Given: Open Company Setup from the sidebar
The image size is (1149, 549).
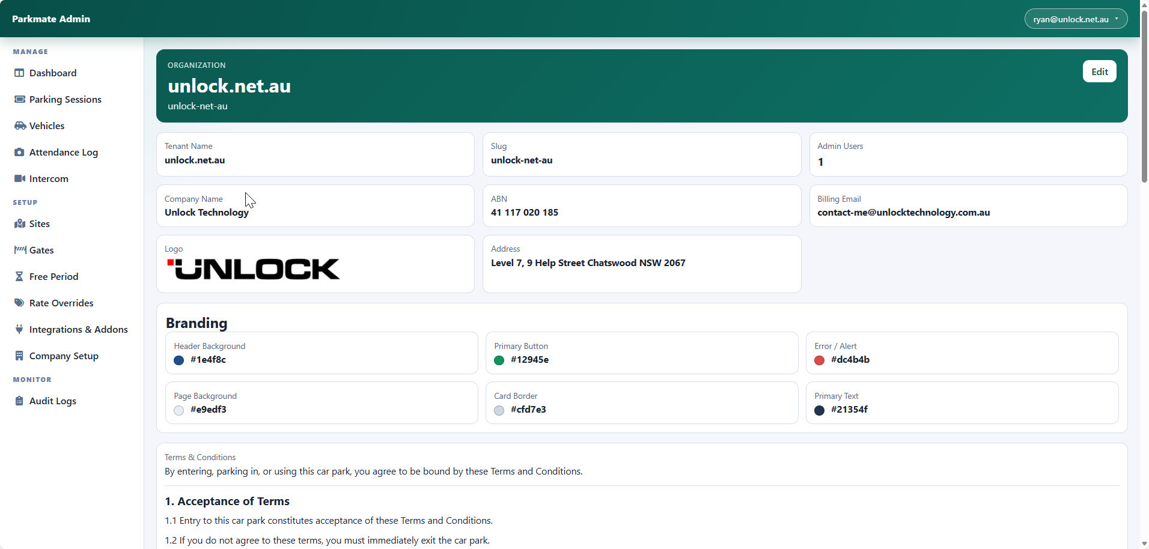Looking at the screenshot, I should click(x=64, y=356).
